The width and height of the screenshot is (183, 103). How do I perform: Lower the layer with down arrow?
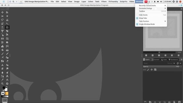[x=160, y=102]
